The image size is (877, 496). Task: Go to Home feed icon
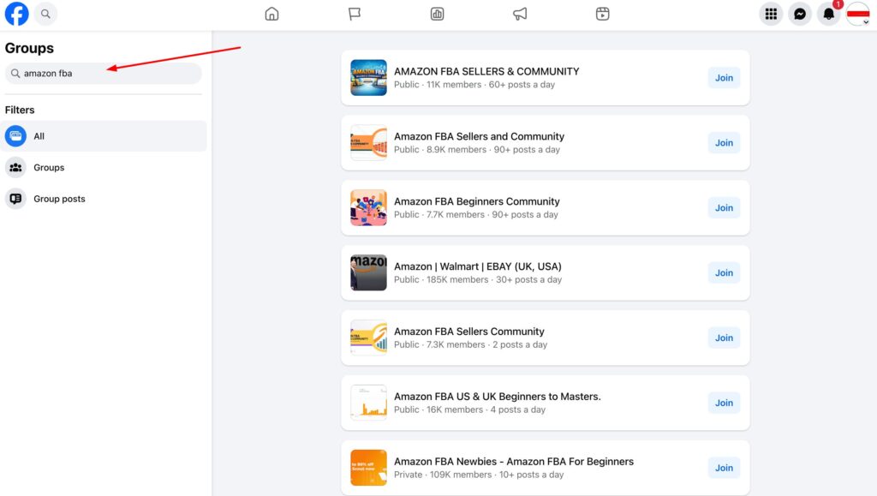271,14
